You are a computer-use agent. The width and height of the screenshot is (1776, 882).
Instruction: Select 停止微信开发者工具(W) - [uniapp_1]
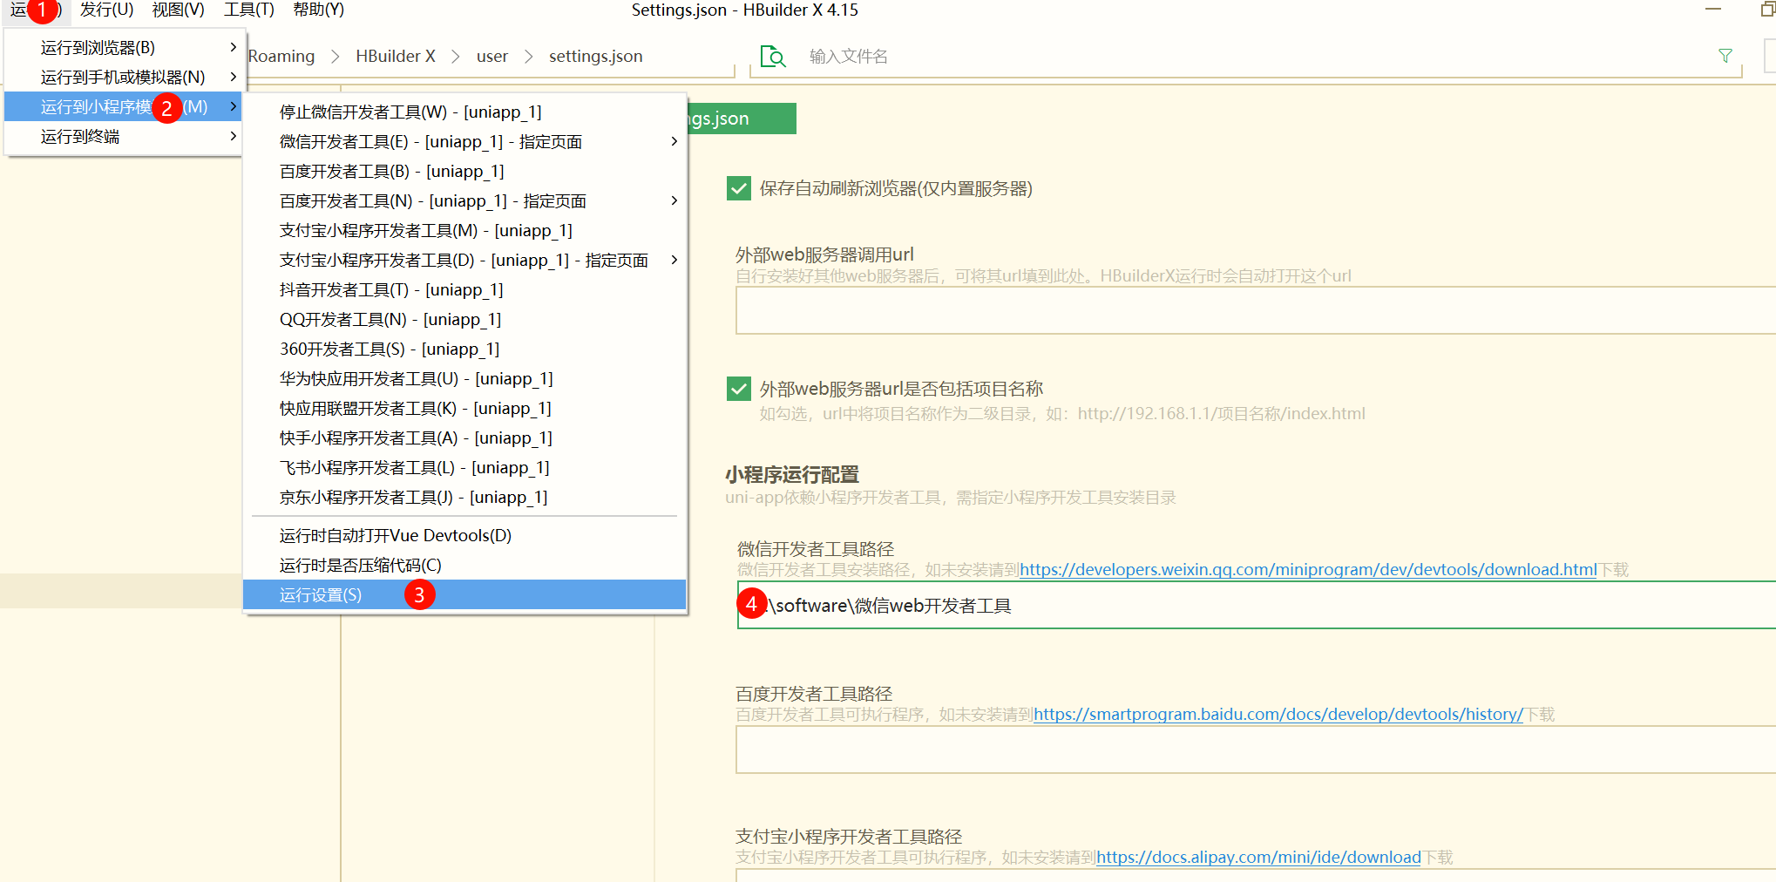point(464,112)
